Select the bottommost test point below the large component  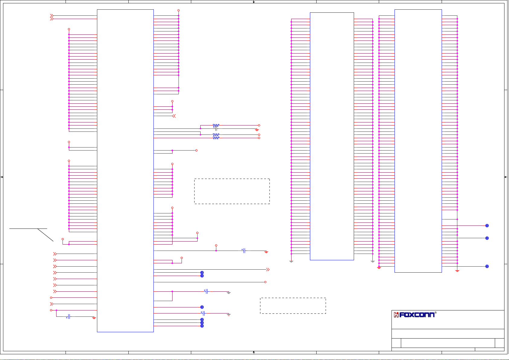pyautogui.click(x=202, y=326)
